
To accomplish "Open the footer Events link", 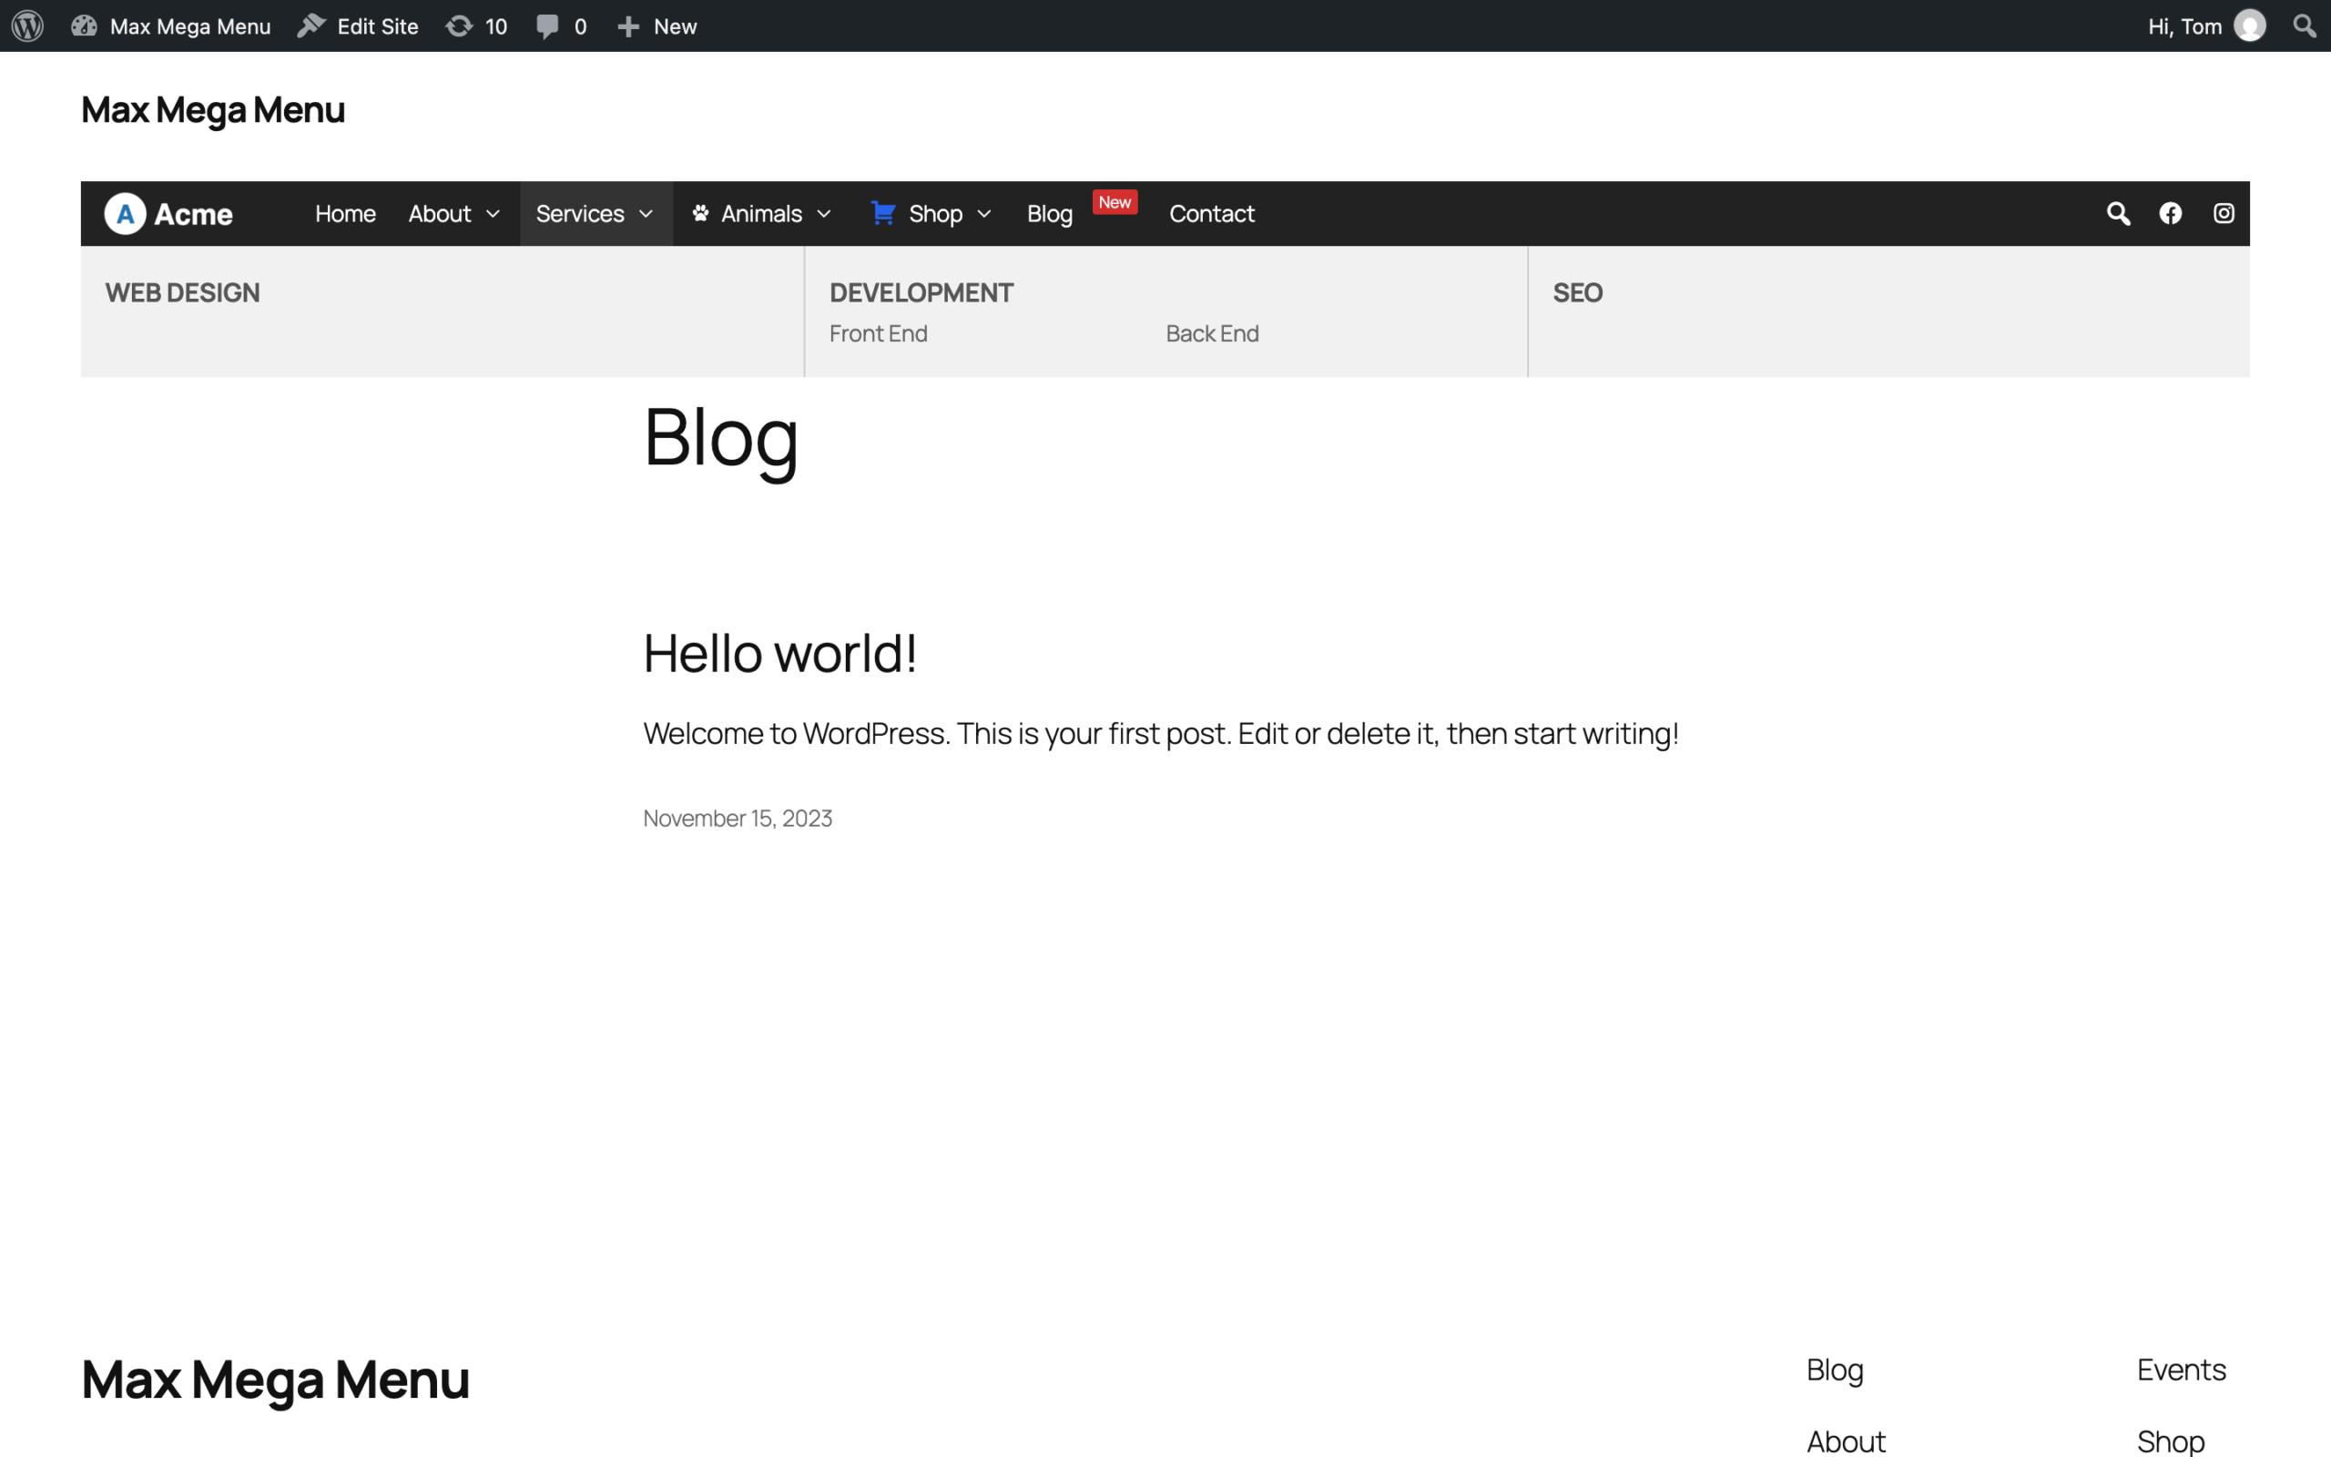I will pyautogui.click(x=2181, y=1370).
